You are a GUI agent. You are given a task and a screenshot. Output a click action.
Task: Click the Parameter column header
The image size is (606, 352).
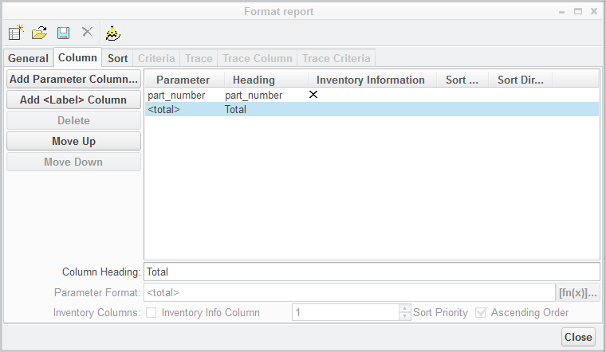click(185, 80)
